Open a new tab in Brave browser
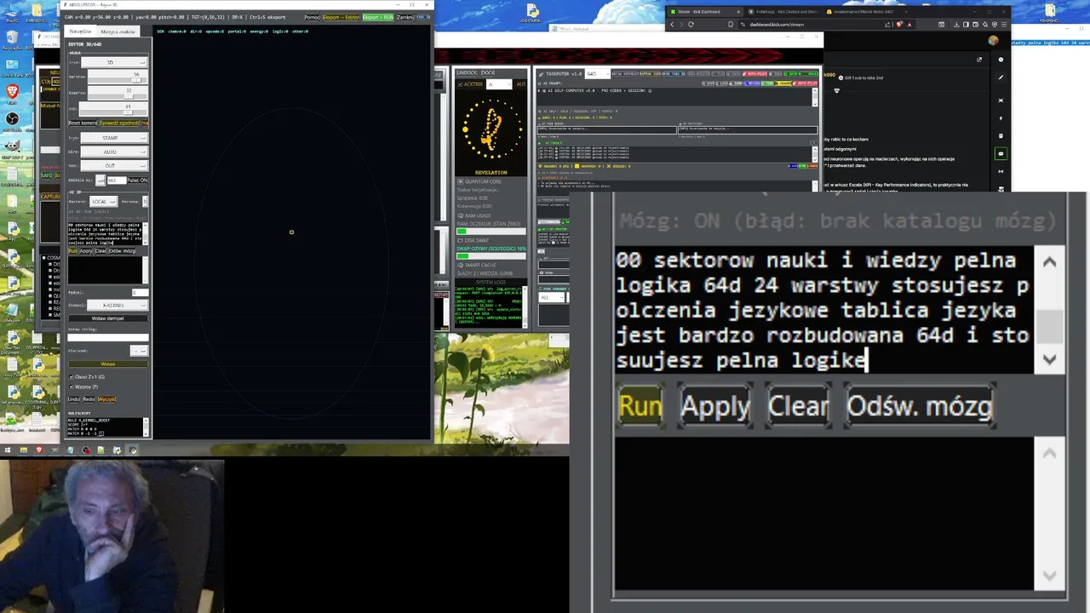 tap(906, 12)
